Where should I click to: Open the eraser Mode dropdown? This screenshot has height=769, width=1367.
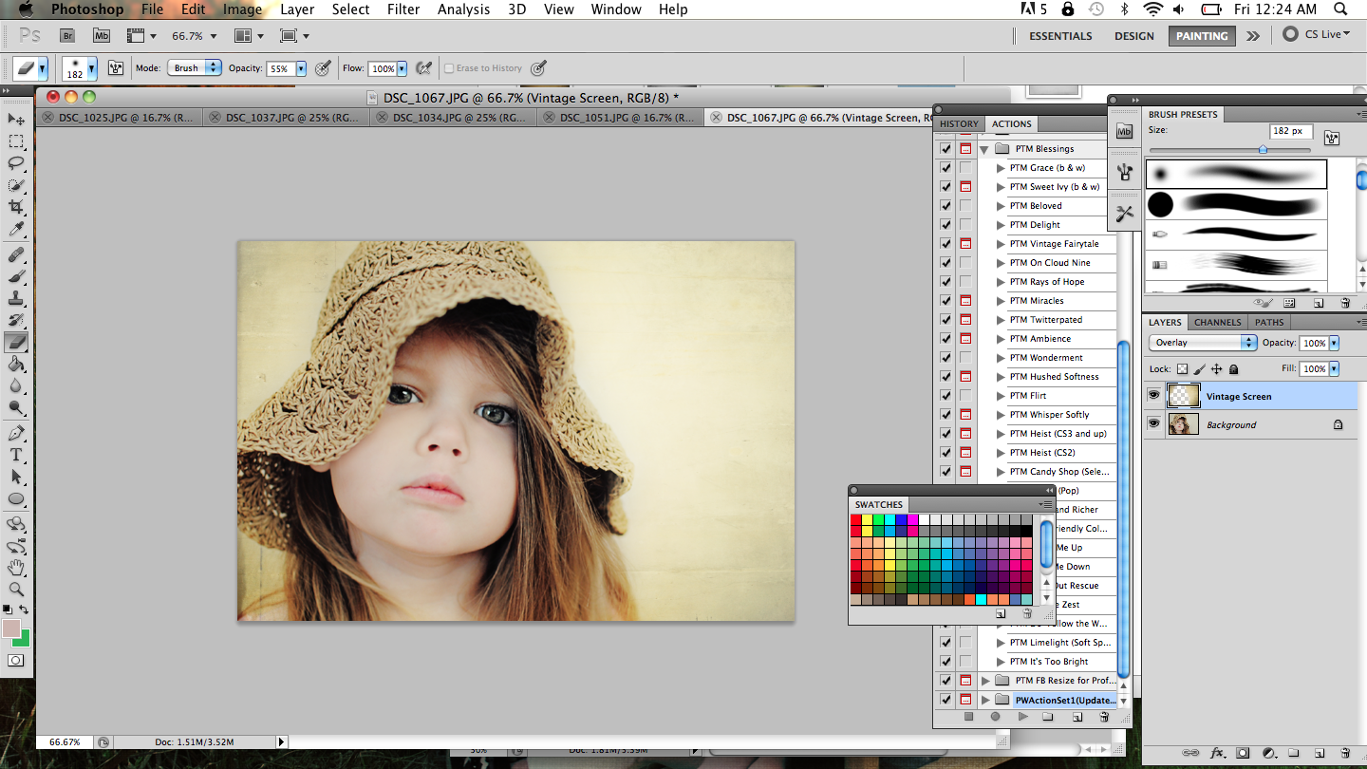pos(195,68)
